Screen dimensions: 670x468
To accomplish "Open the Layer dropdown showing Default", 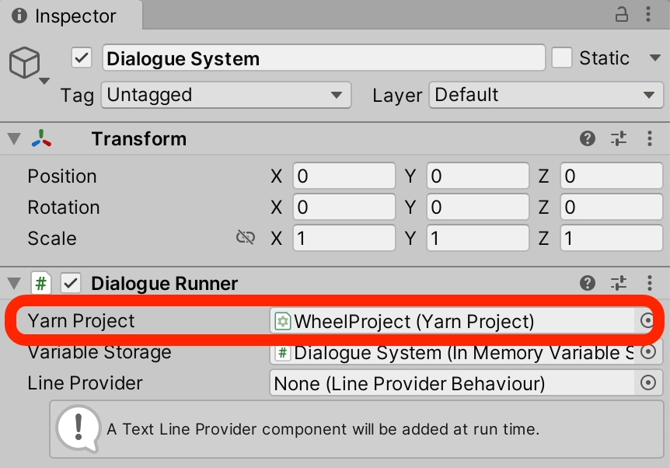I will pyautogui.click(x=545, y=96).
